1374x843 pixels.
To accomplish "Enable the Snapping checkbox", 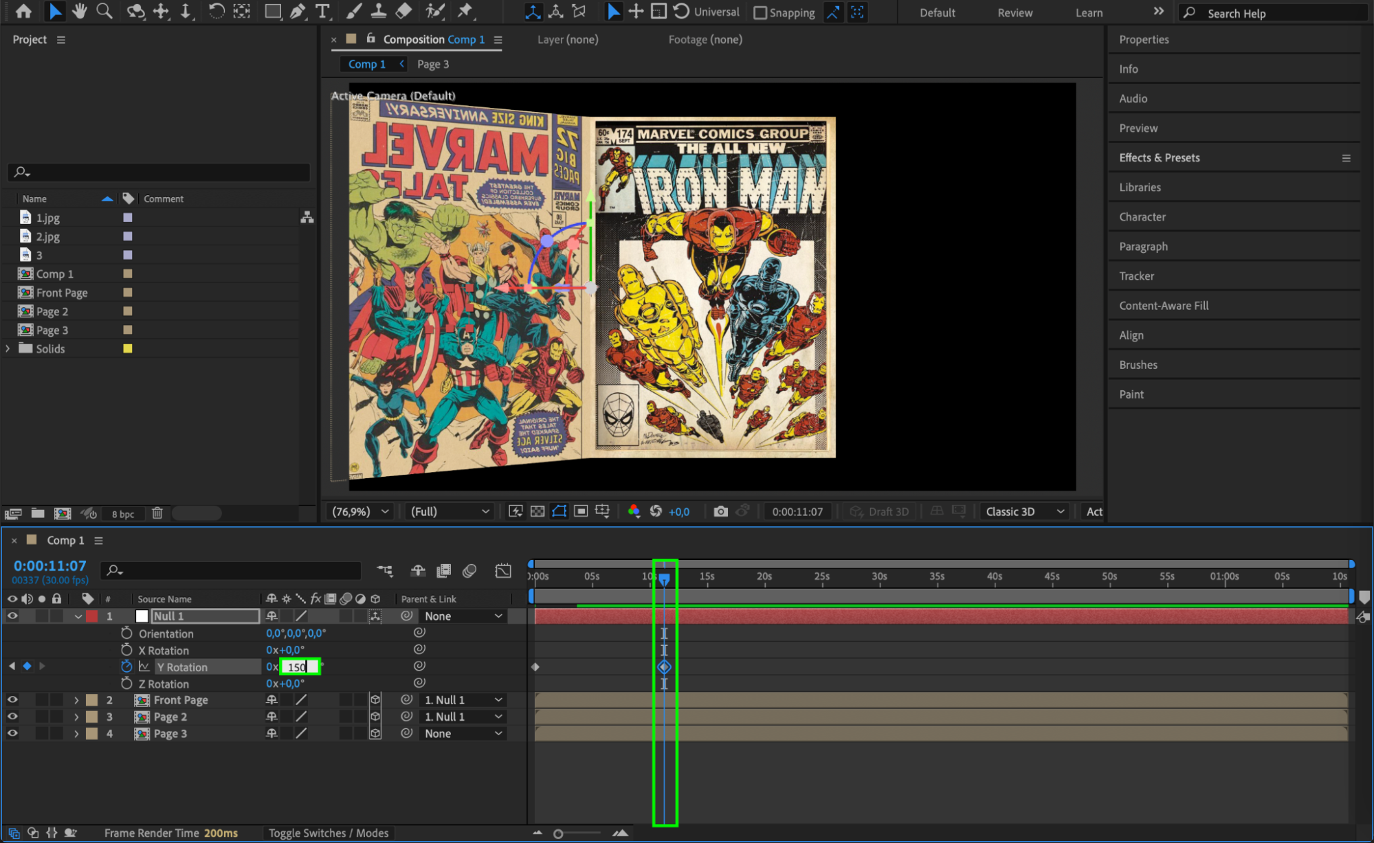I will 760,12.
